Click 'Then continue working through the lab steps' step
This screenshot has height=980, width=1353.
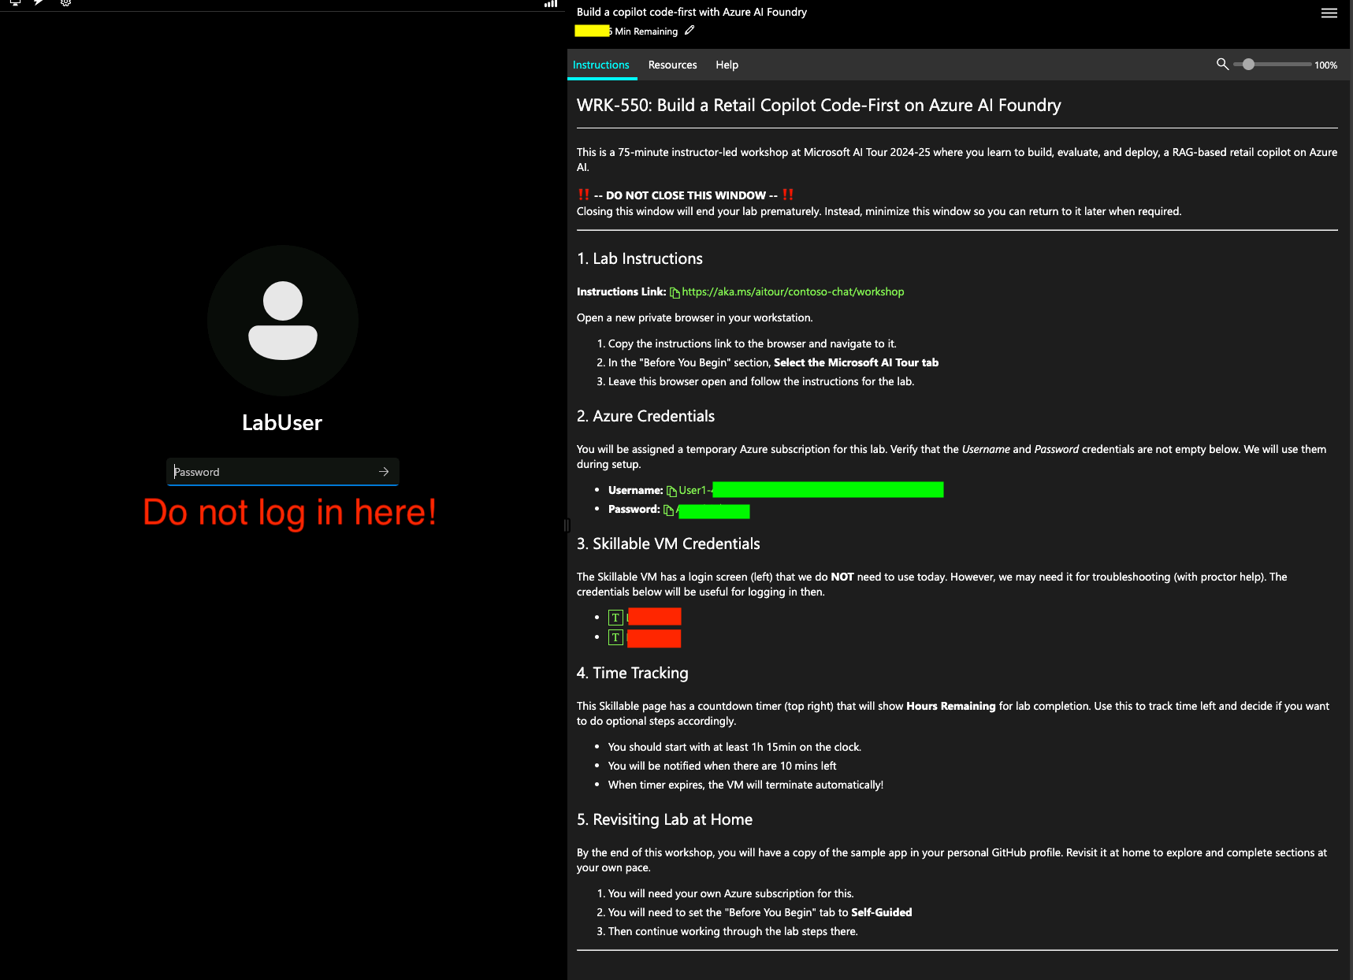pyautogui.click(x=733, y=932)
